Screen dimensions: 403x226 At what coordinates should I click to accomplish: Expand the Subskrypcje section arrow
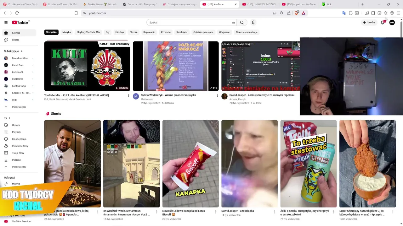click(x=21, y=51)
